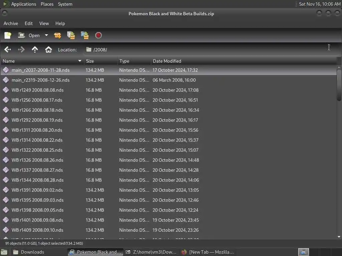
Task: Click the Extract files toolbar icon
Action: [57, 35]
